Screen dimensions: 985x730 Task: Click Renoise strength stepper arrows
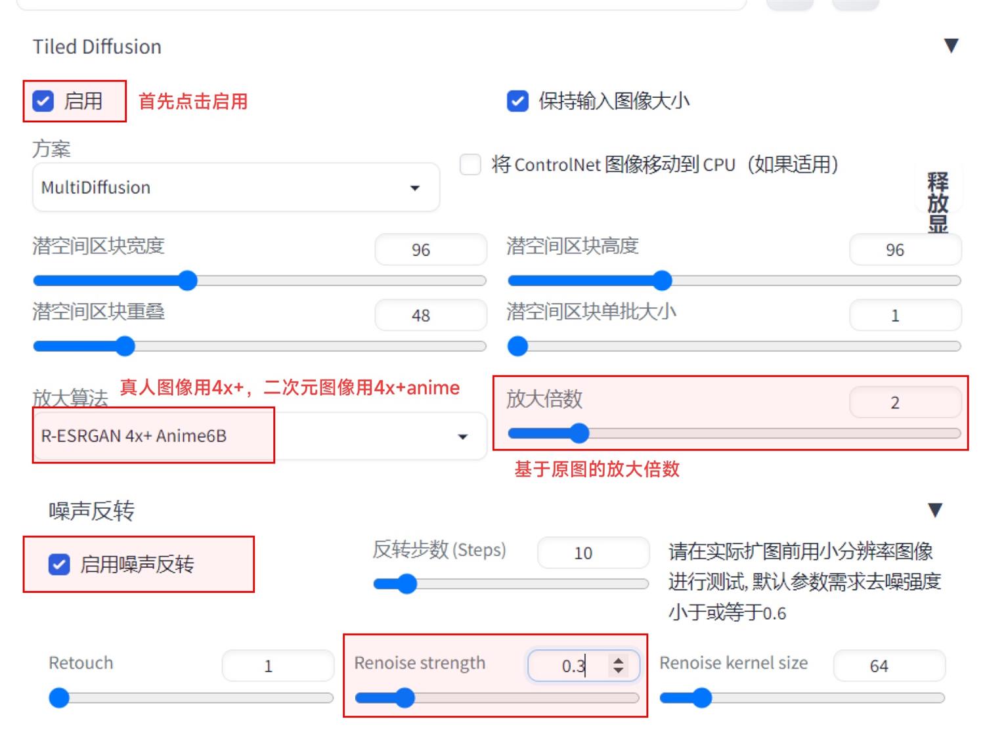point(618,666)
